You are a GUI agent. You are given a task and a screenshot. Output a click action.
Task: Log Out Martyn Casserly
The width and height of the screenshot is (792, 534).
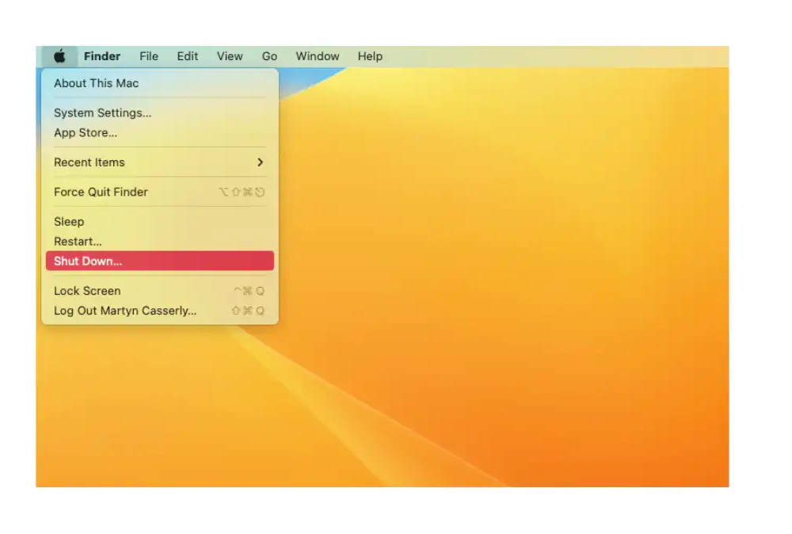click(x=160, y=311)
